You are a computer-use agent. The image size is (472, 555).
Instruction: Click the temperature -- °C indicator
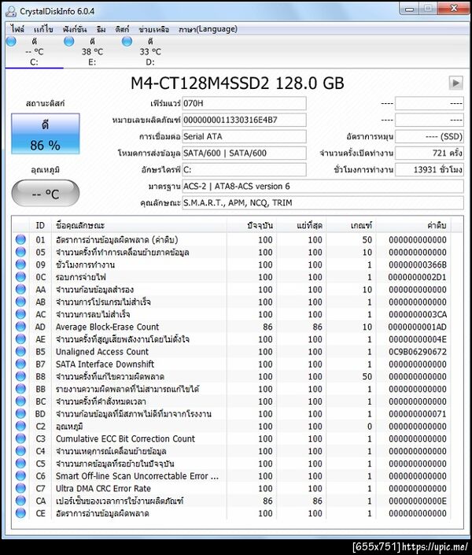tap(46, 193)
